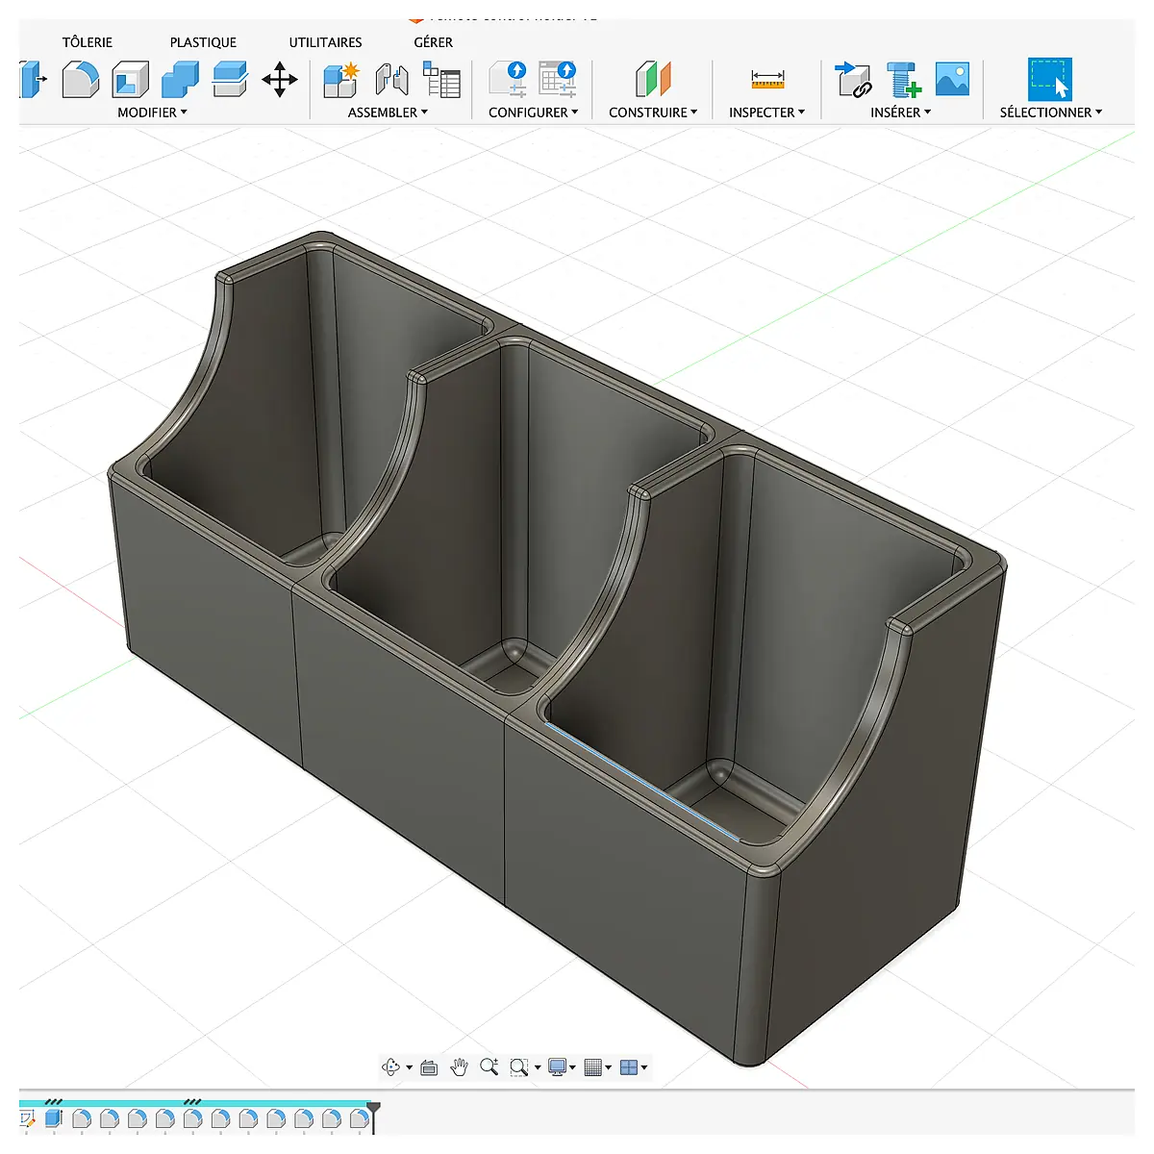Image resolution: width=1154 pixels, height=1154 pixels.
Task: Activate the Select tool icon
Action: click(x=1049, y=79)
